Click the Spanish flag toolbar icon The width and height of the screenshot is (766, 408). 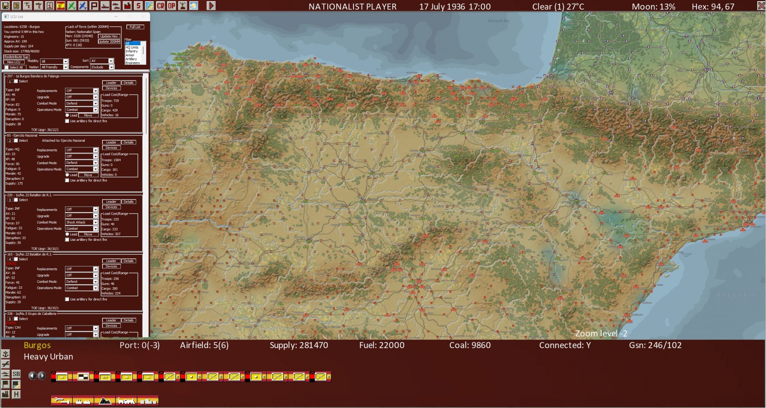click(x=61, y=6)
